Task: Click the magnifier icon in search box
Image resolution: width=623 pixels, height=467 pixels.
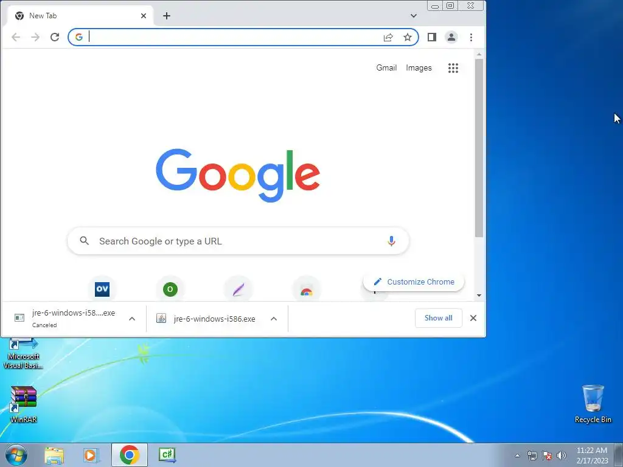Action: tap(84, 241)
